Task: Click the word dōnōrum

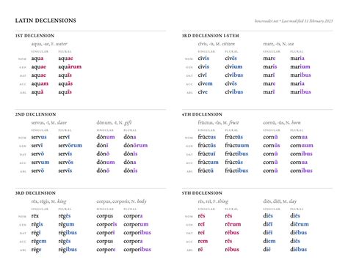Action: [136, 146]
